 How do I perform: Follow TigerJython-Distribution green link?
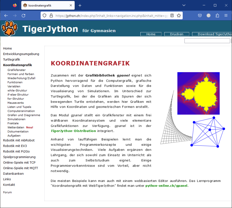(x=73, y=131)
